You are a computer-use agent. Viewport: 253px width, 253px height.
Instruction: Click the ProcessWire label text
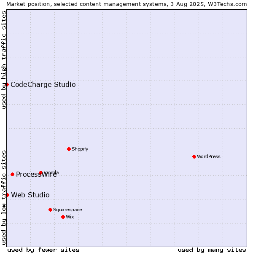(x=36, y=175)
